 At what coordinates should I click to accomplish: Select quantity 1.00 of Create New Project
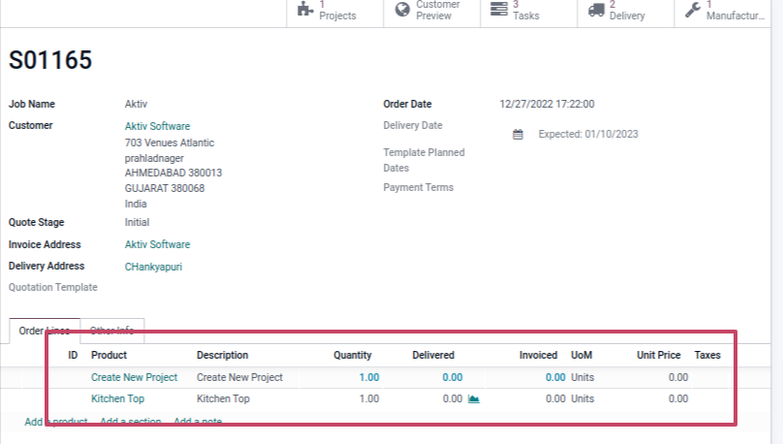[369, 377]
